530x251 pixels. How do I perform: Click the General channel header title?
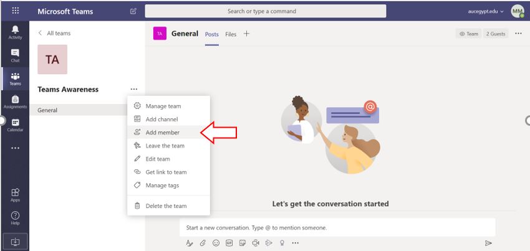[x=185, y=34]
